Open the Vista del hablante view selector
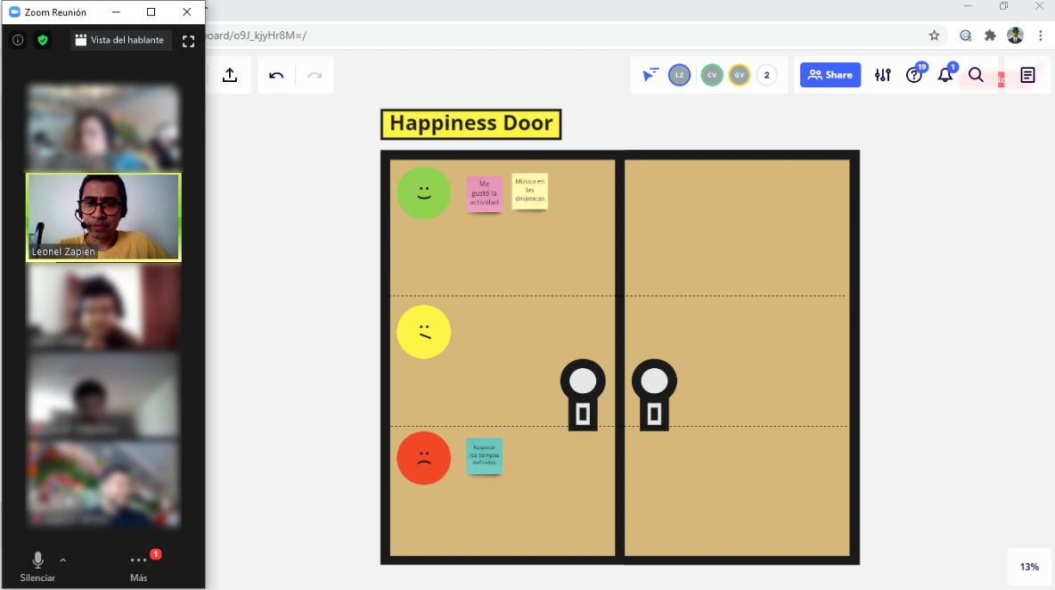The height and width of the screenshot is (590, 1055). coord(119,40)
